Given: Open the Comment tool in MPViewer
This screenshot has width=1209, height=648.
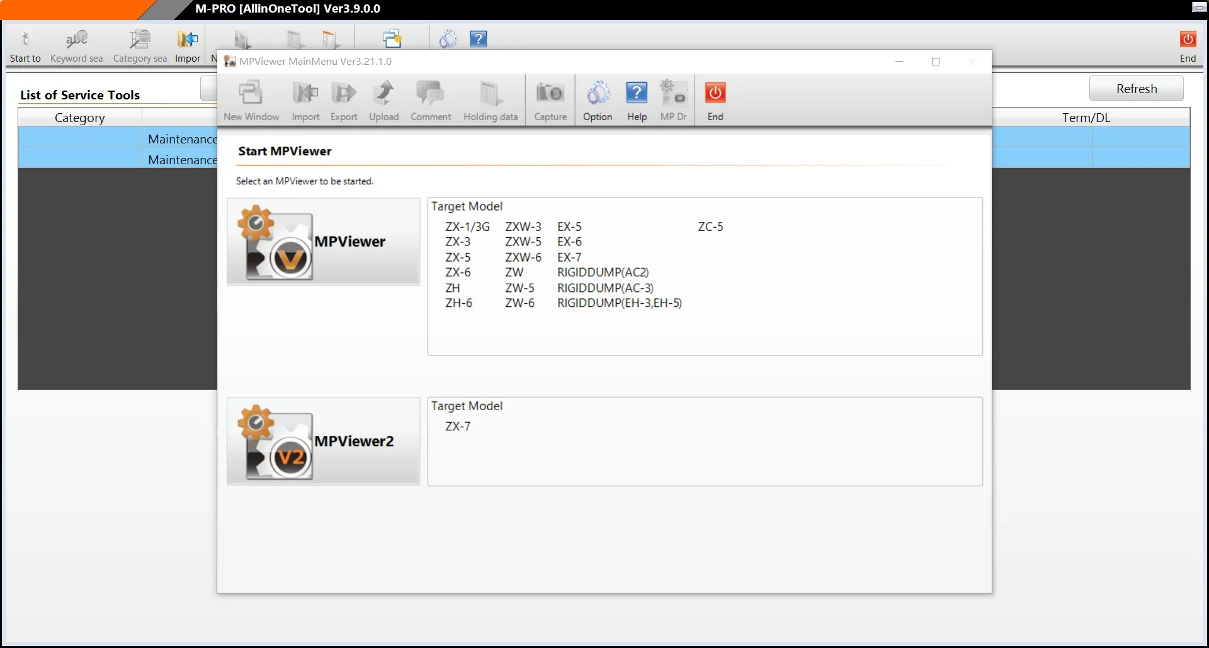Looking at the screenshot, I should (x=431, y=99).
